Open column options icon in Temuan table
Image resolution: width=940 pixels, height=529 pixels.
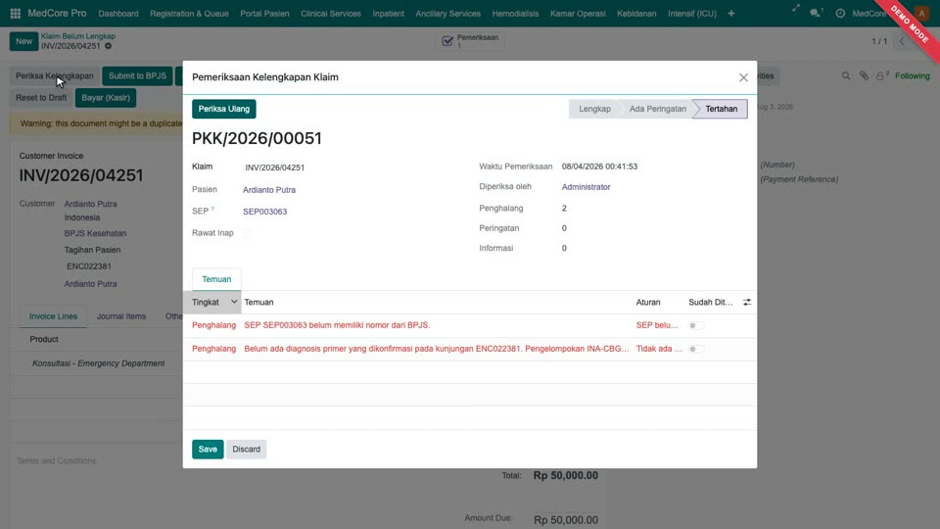(x=747, y=303)
